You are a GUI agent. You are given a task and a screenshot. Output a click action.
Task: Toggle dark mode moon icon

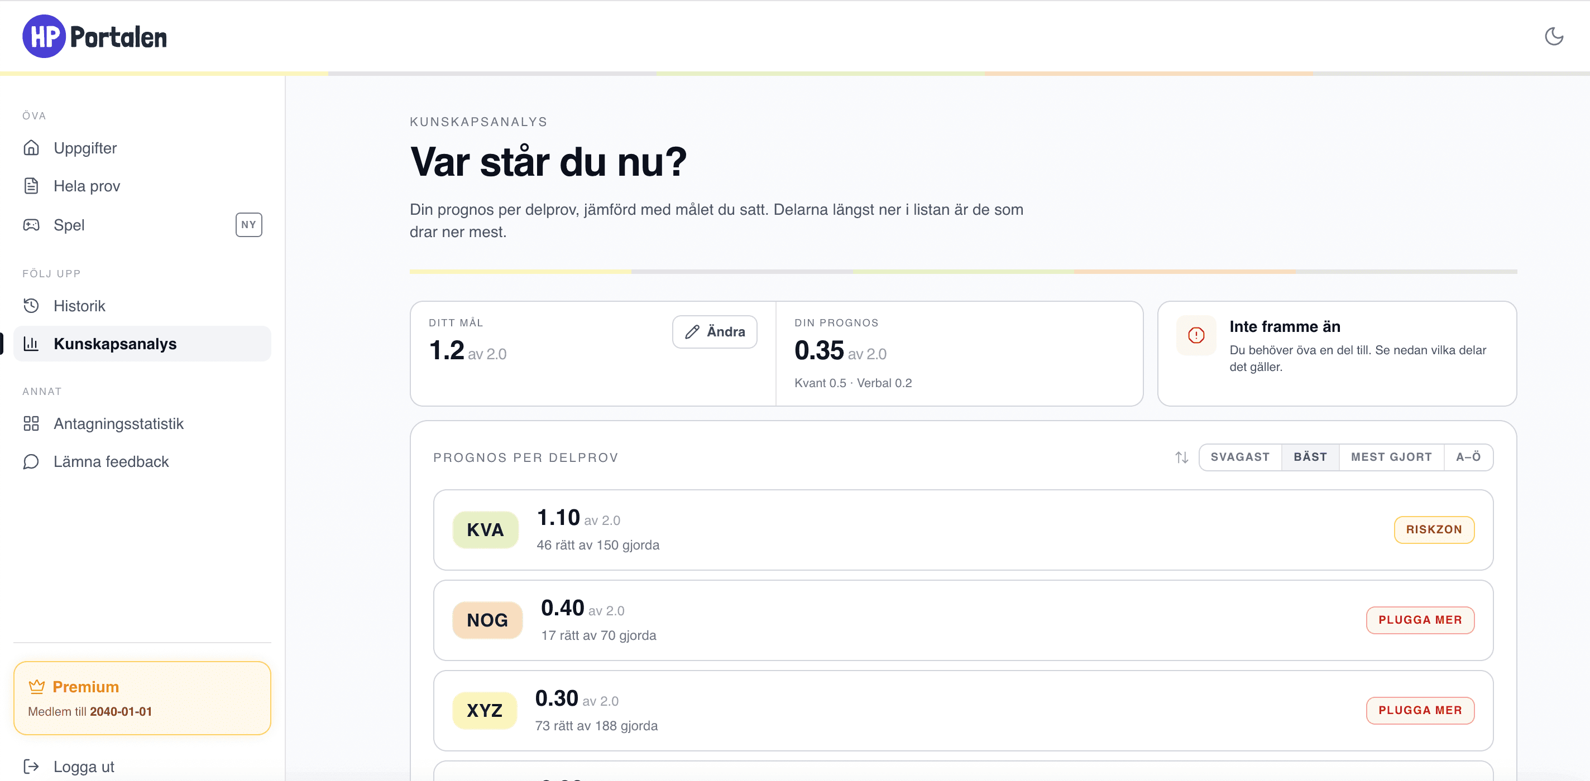[x=1554, y=36]
